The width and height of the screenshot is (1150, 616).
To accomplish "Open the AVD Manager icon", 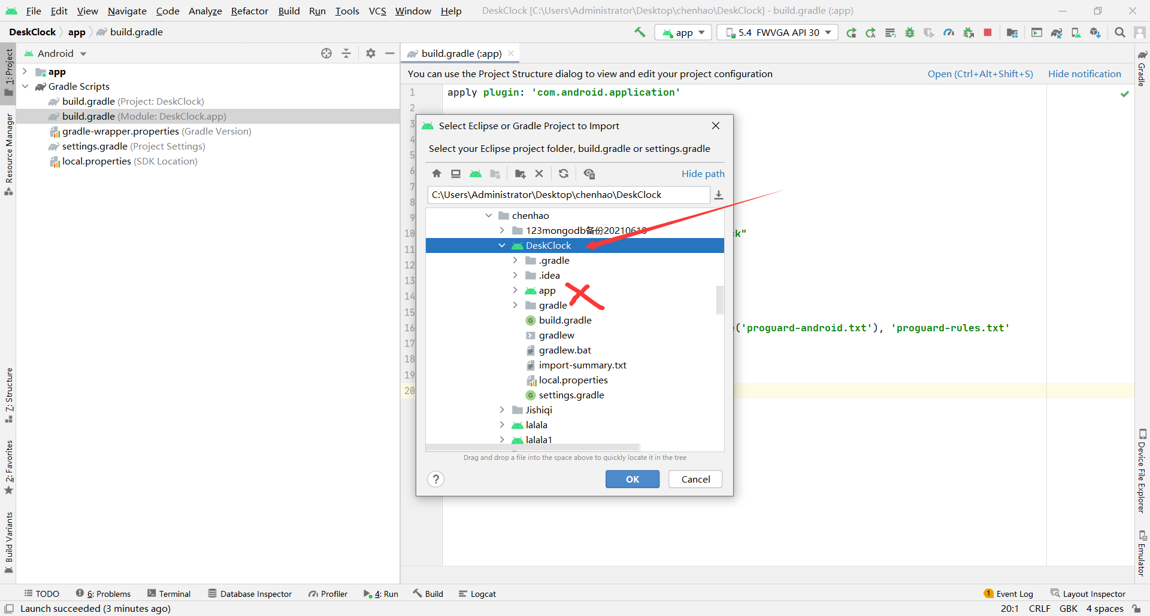I will click(x=1076, y=32).
